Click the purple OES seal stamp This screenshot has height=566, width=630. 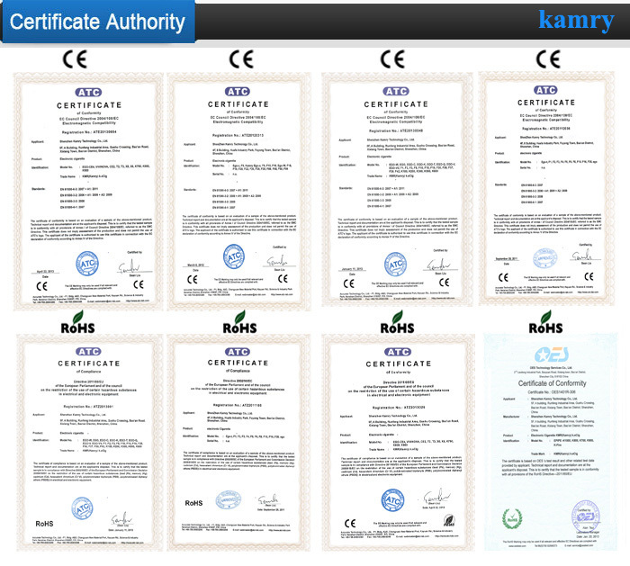pyautogui.click(x=586, y=516)
